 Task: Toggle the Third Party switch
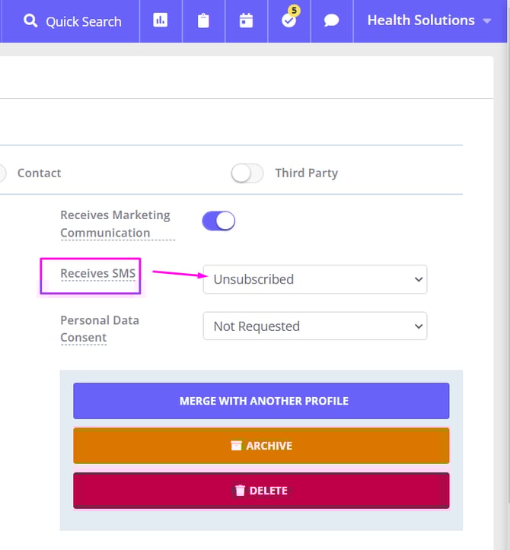click(247, 173)
